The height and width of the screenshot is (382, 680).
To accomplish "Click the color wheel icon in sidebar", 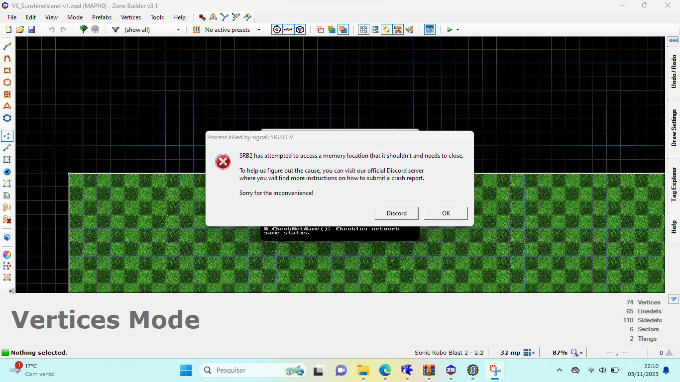I will click(x=7, y=255).
